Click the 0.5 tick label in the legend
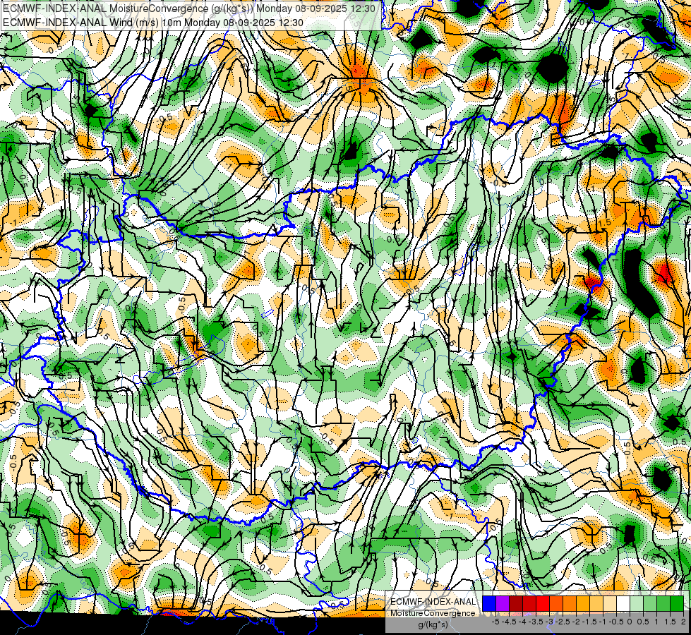The height and width of the screenshot is (635, 691). [643, 622]
